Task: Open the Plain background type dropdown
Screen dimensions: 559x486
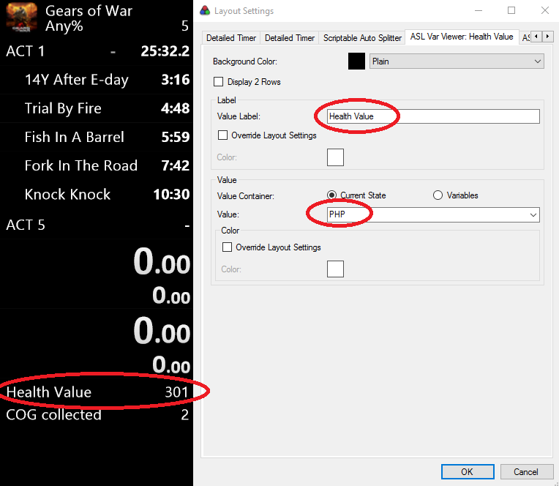Action: (x=457, y=61)
